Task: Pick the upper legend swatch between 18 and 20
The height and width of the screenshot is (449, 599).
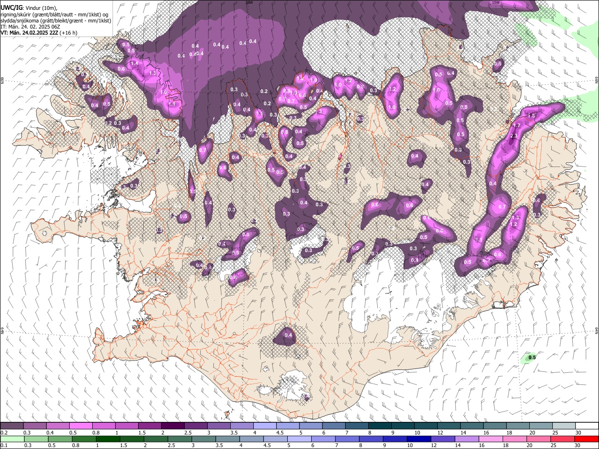Action: point(518,426)
